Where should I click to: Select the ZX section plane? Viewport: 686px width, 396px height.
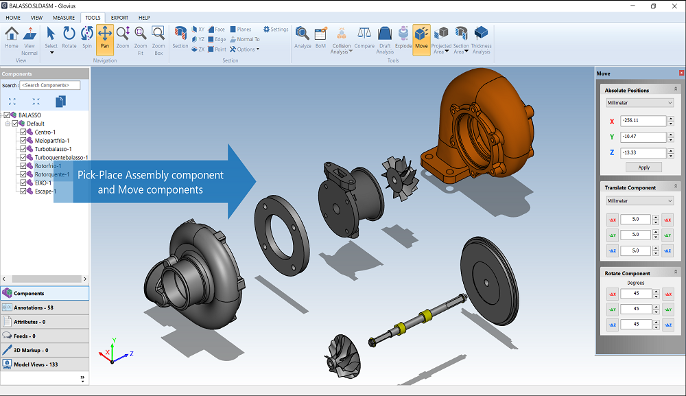click(198, 49)
